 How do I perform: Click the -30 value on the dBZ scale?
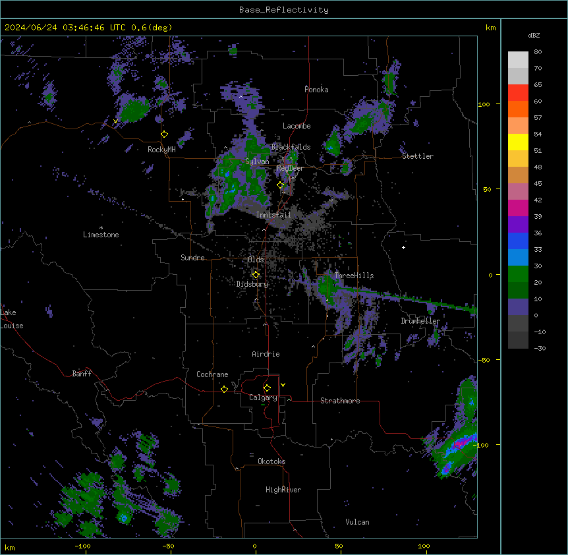pyautogui.click(x=540, y=348)
